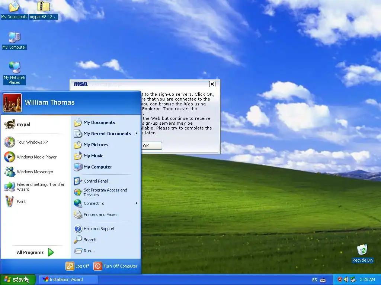
Task: Open My Computer desktop icon
Action: pos(15,40)
